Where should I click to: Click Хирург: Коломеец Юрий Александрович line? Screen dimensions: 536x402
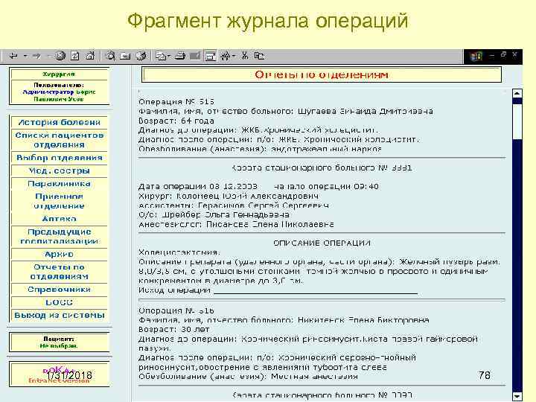click(229, 197)
